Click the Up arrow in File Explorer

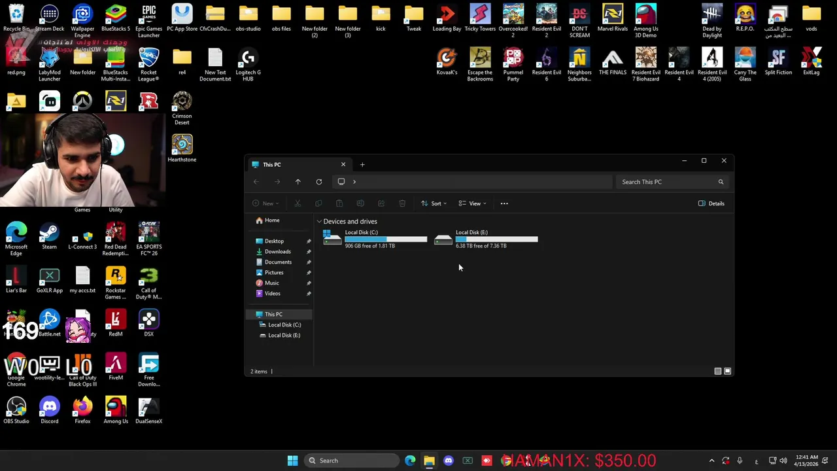click(298, 182)
